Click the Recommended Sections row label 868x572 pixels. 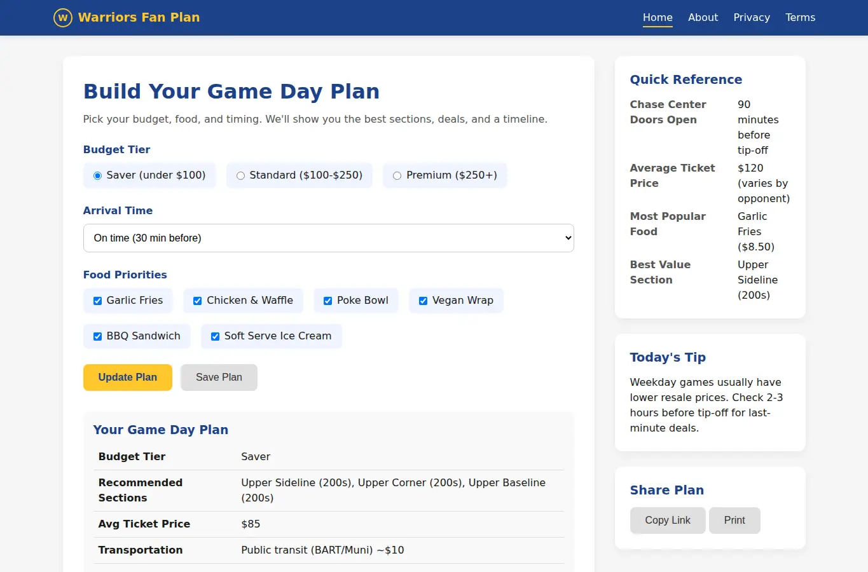[x=141, y=490]
